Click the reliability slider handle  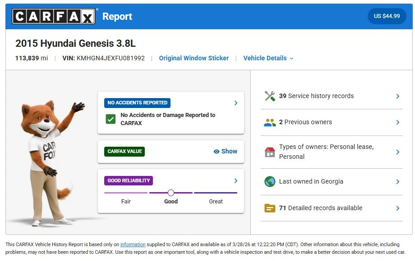[171, 193]
